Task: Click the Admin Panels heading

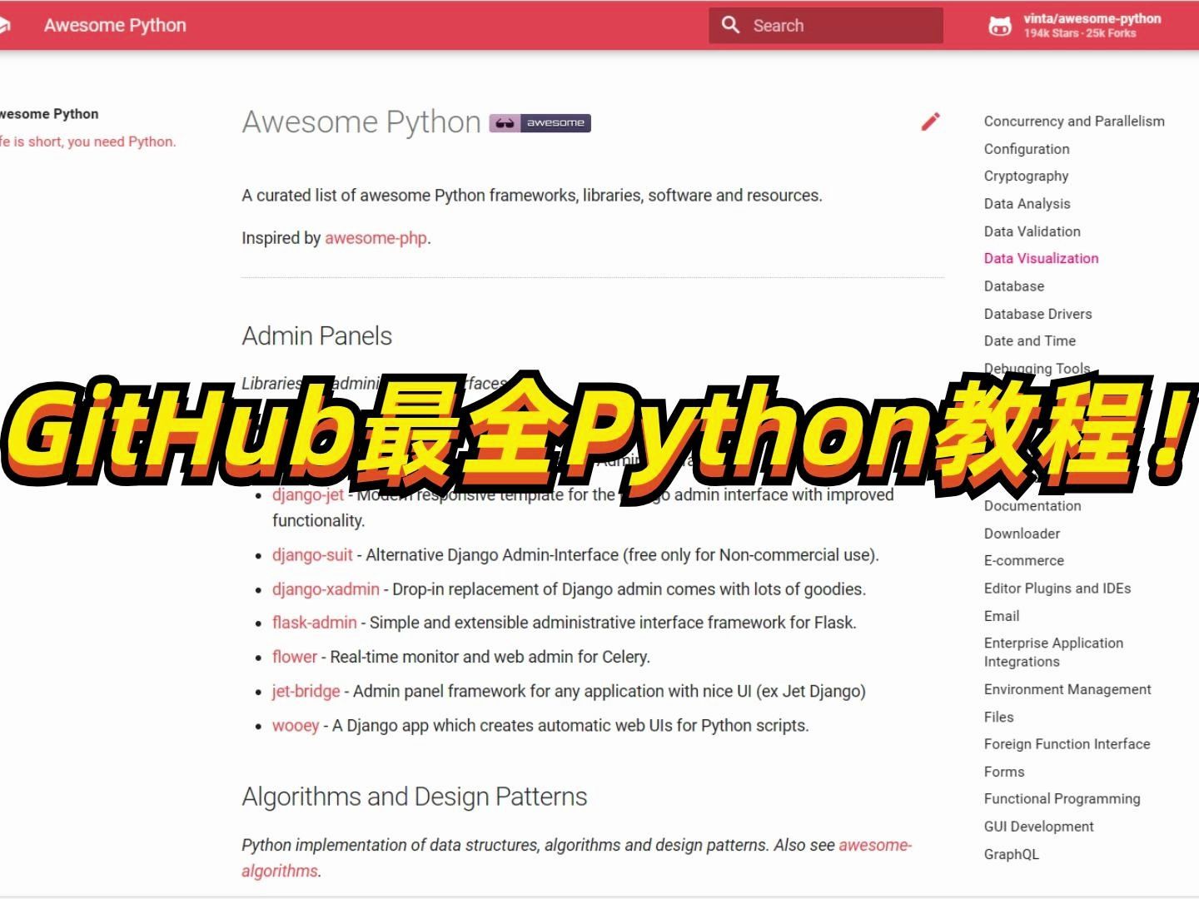Action: pos(316,336)
